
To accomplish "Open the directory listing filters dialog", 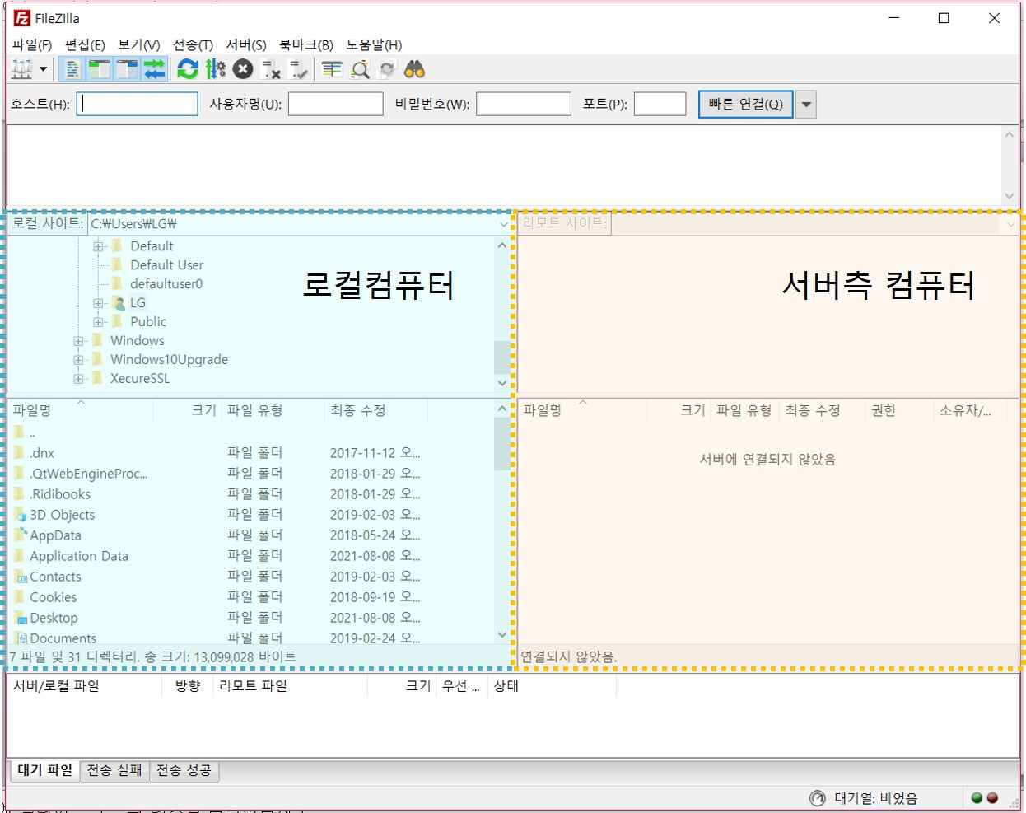I will [x=332, y=70].
